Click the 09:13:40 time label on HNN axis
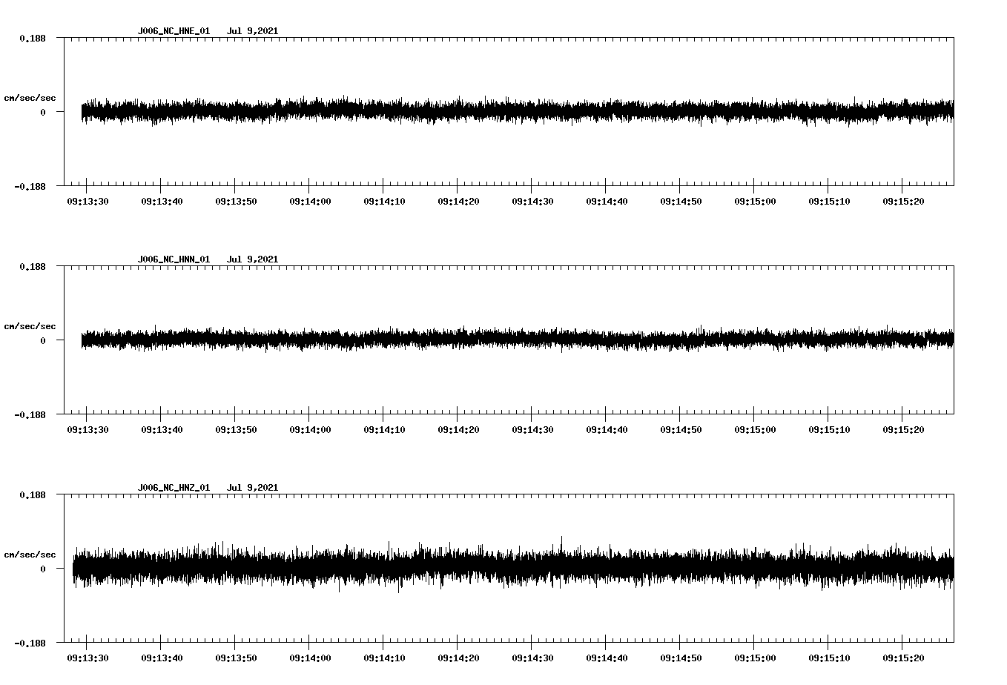The width and height of the screenshot is (1007, 685). coord(162,430)
